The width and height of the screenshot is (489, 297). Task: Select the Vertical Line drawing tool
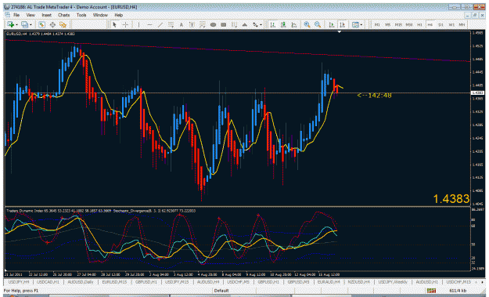pos(138,24)
